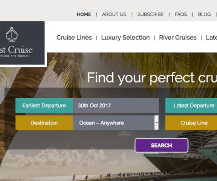
Task: Go to the ABOUT US page
Action: click(x=114, y=14)
